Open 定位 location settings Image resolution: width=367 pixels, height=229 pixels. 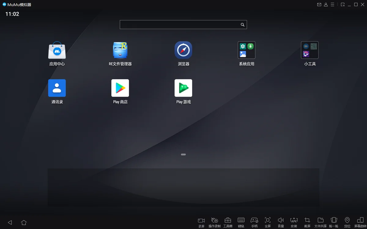coord(347,222)
